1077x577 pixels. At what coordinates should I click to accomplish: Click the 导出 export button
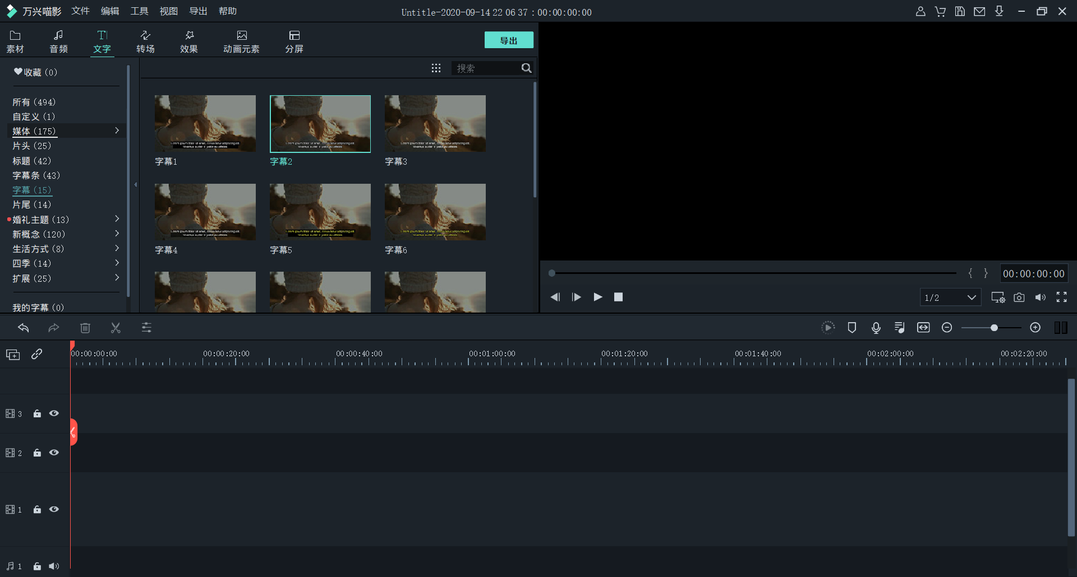pyautogui.click(x=508, y=40)
